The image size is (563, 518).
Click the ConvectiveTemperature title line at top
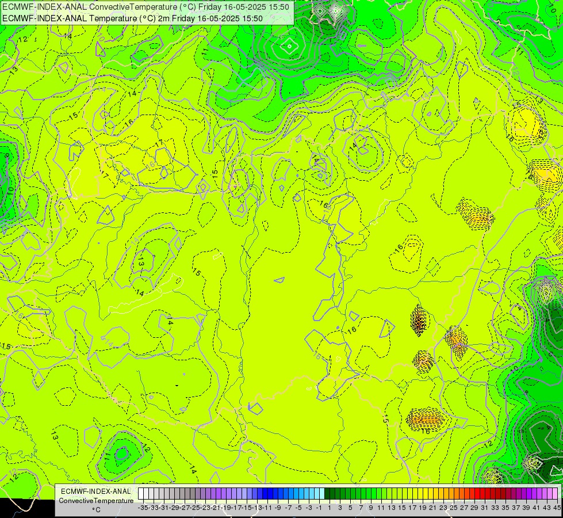click(x=145, y=7)
